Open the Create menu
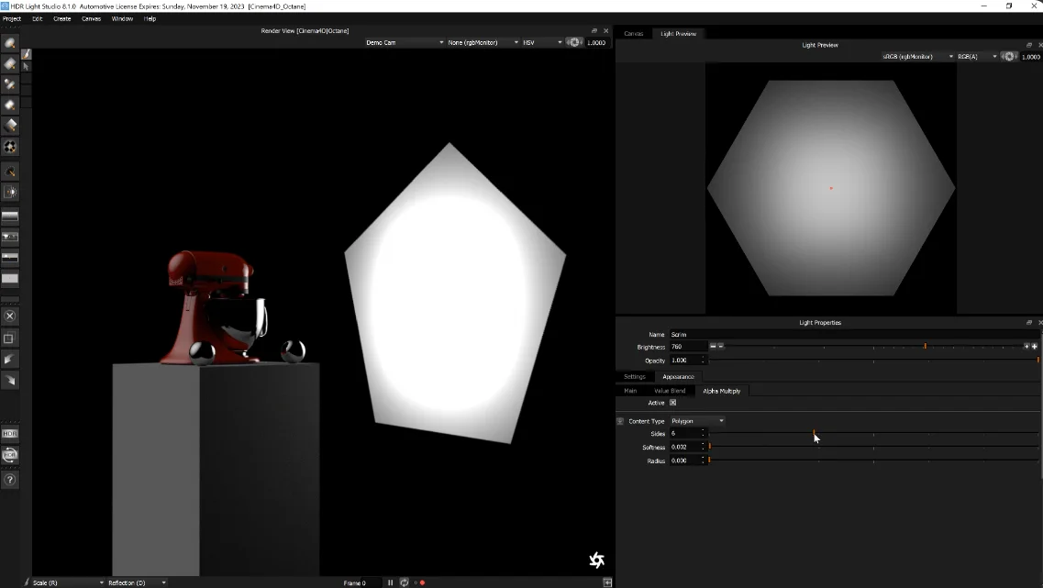The image size is (1043, 588). coord(61,18)
